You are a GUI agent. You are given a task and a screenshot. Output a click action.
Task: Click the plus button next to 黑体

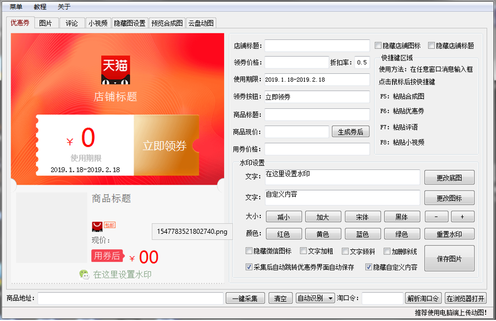click(x=463, y=217)
